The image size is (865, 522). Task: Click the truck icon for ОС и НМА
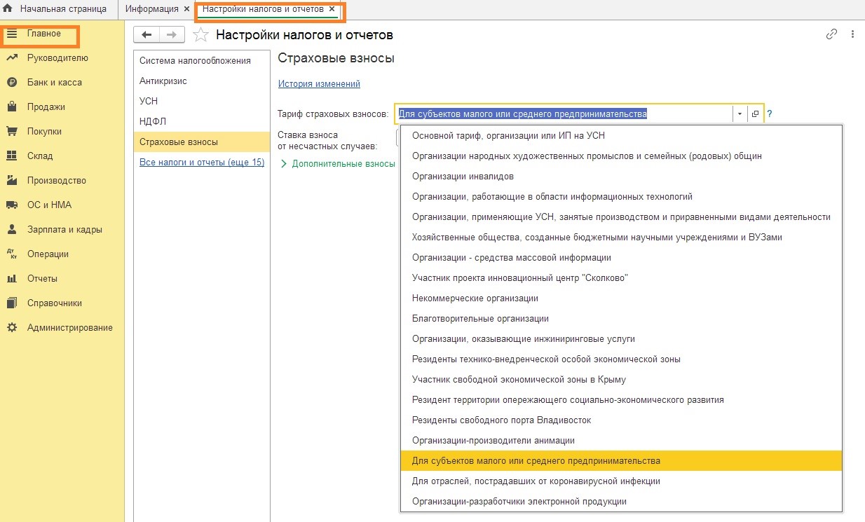12,205
